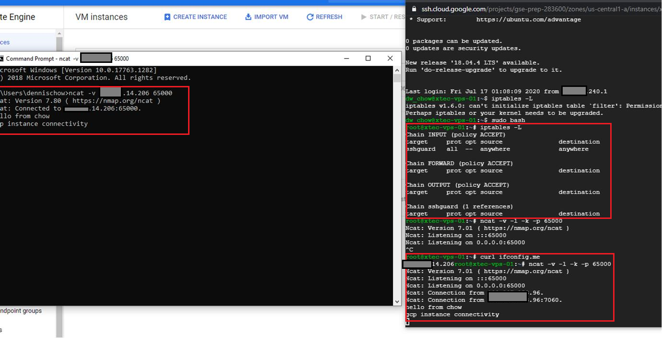
Task: Click the Compute Engine title in sidebar
Action: [x=18, y=17]
